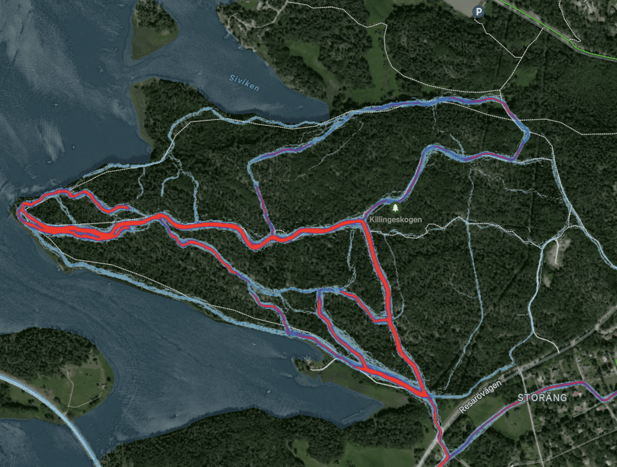Select the Killingeskogen tree park icon
Viewport: 617px width, 467px height.
point(395,208)
